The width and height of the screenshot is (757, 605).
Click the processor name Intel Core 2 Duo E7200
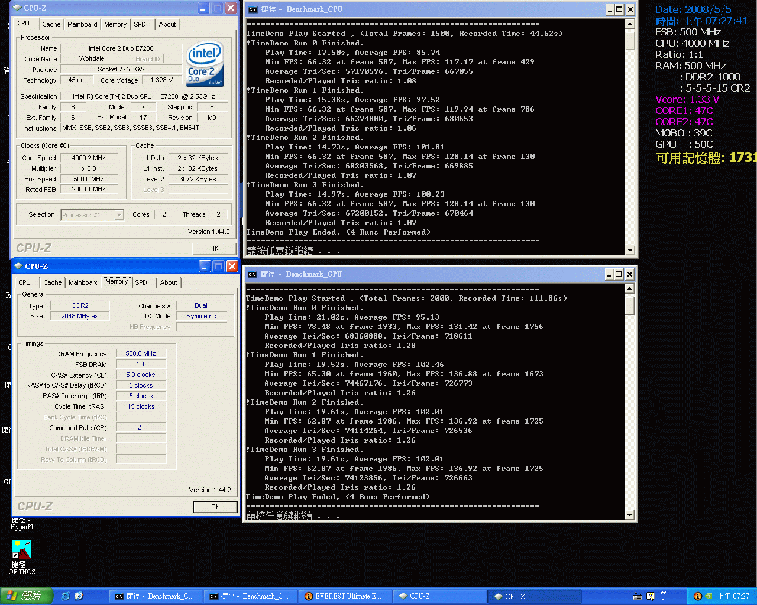pos(121,48)
